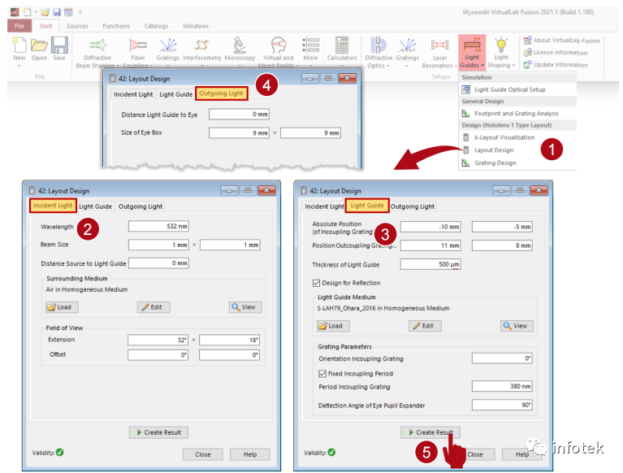Select Light Guide Optical Setup entry
The height and width of the screenshot is (473, 623).
tap(517, 90)
